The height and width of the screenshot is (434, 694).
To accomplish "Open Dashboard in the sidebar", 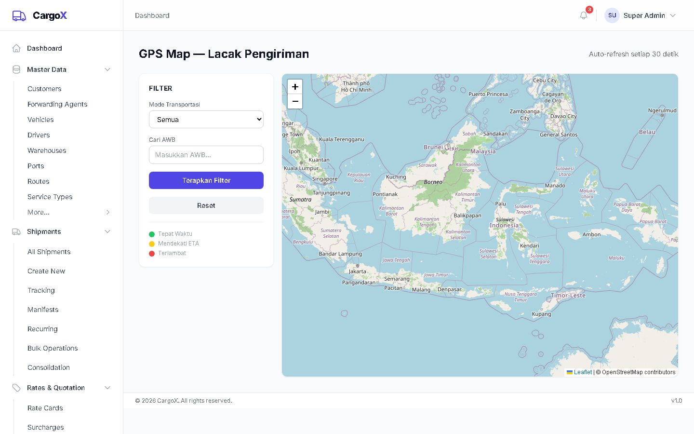I will click(44, 48).
